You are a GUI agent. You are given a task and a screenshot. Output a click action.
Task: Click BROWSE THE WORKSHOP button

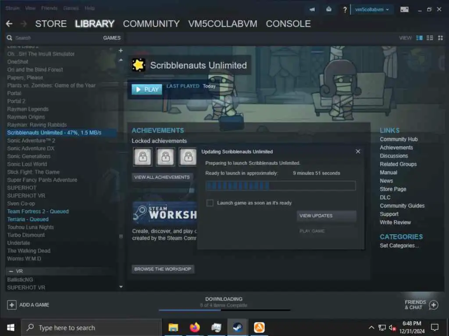pyautogui.click(x=163, y=269)
